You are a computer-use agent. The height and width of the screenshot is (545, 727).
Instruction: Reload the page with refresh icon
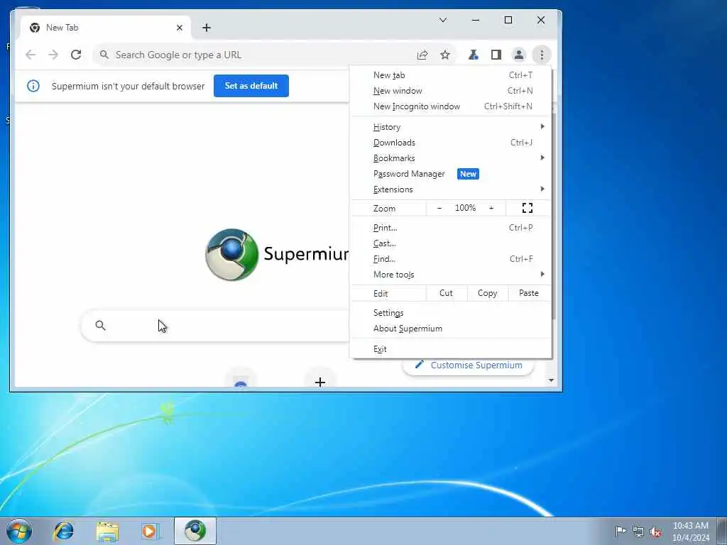click(x=76, y=55)
